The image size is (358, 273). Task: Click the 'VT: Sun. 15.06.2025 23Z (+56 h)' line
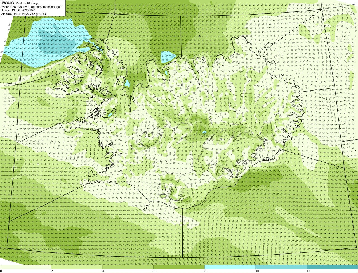[23, 14]
